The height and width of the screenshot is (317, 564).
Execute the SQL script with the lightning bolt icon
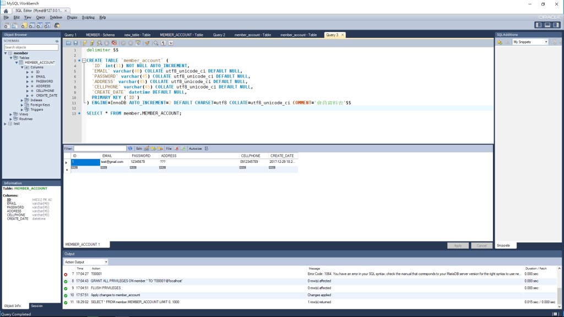click(85, 43)
